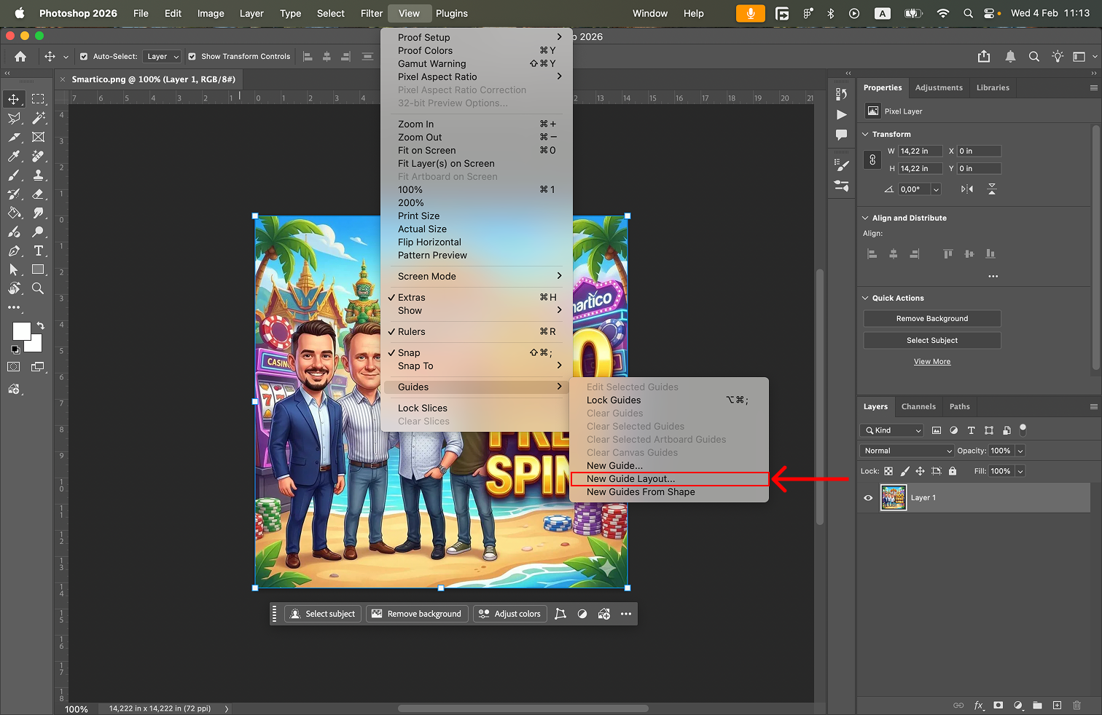Switch to the Channels tab
The image size is (1102, 715).
pos(918,406)
